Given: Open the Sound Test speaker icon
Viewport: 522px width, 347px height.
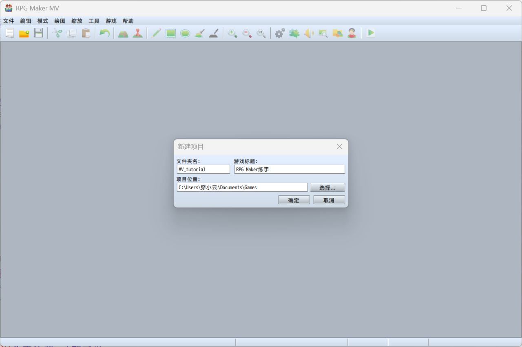Looking at the screenshot, I should pos(309,33).
